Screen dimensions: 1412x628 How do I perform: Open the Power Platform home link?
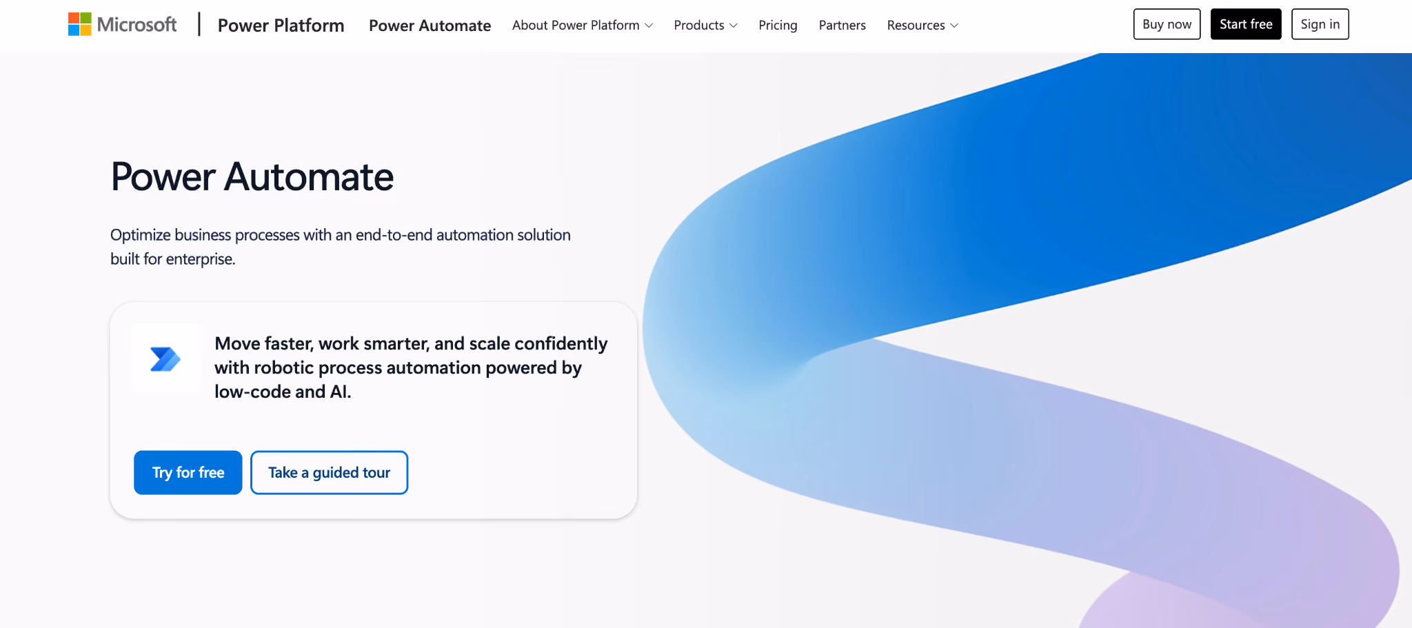pos(281,26)
